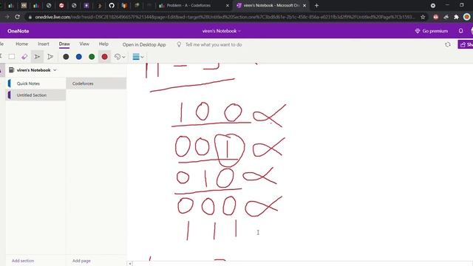Choose the Eraser tool

click(x=24, y=57)
